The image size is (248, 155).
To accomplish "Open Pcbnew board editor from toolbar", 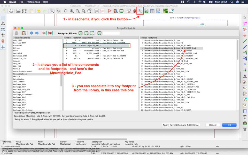I will (x=165, y=11).
